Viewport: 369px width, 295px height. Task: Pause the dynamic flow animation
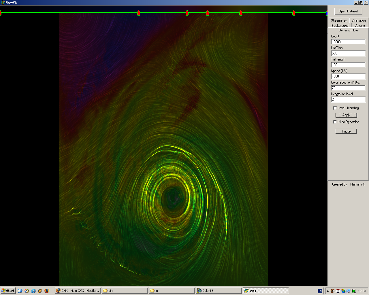click(346, 131)
